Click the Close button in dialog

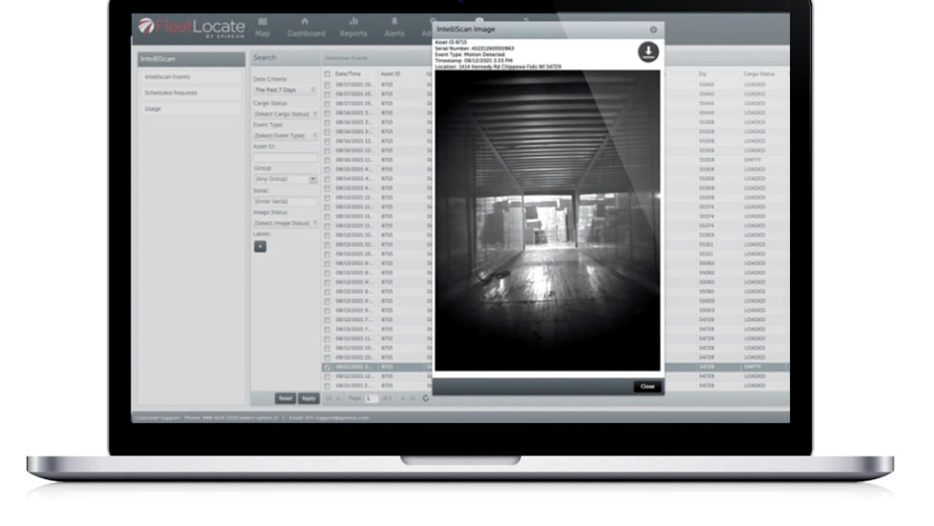647,387
